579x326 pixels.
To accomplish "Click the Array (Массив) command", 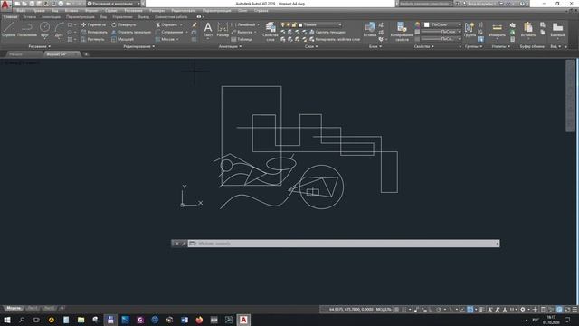I will 165,39.
